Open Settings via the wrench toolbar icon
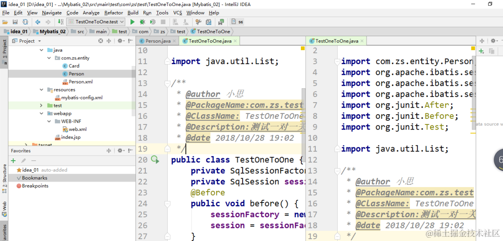This screenshot has height=241, width=503. tap(198, 22)
